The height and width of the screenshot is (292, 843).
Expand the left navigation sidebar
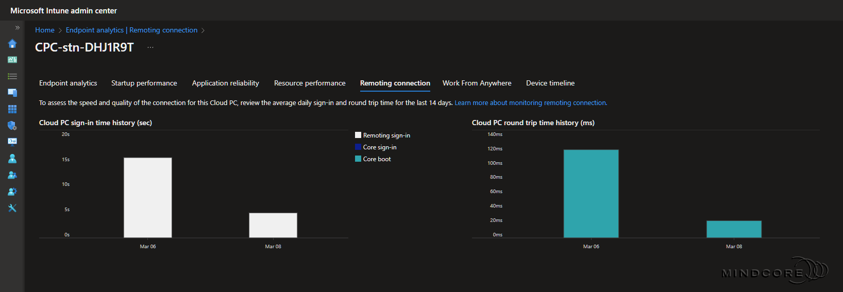[17, 28]
